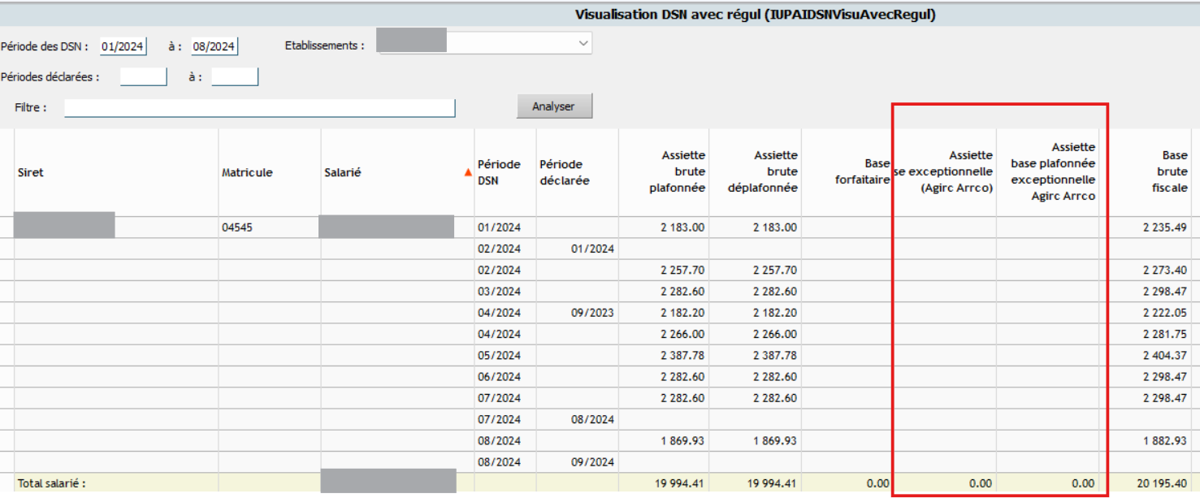Select plafonnée value 2 182.20
Viewport: 1200px width, 498px height.
point(682,313)
